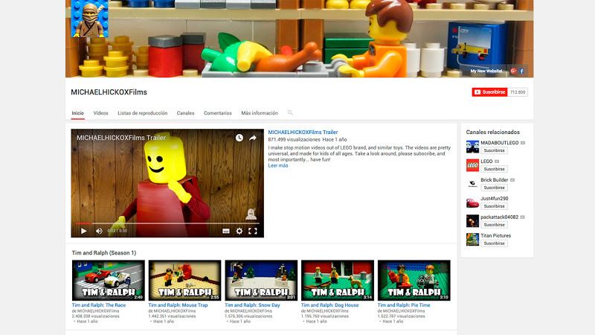This screenshot has width=595, height=335.
Task: Play the MICHAELHICKOXFilms Trailer video
Action: point(84,231)
